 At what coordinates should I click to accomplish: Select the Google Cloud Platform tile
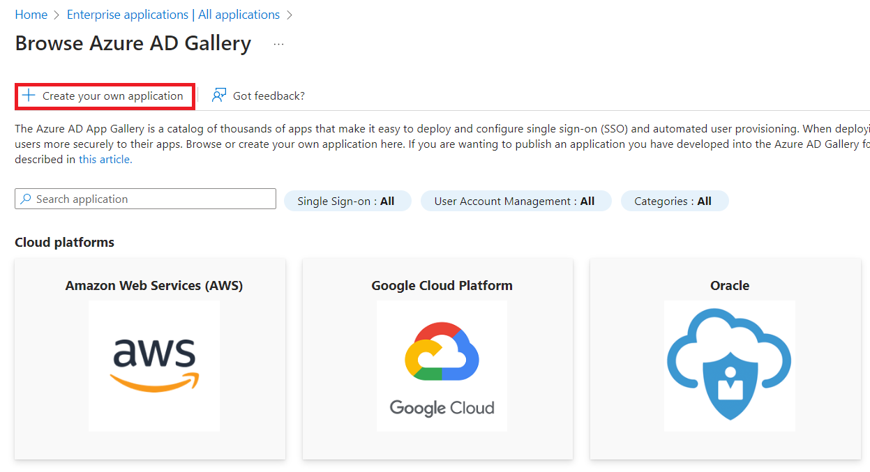(x=437, y=359)
